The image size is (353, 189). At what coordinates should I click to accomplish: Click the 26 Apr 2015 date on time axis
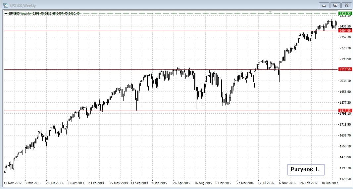pos(182,182)
